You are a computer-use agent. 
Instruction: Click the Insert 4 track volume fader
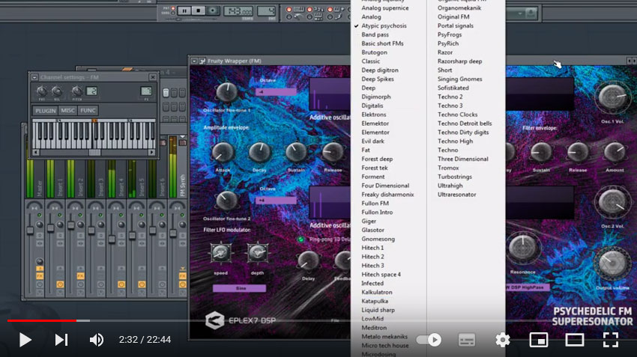[112, 239]
